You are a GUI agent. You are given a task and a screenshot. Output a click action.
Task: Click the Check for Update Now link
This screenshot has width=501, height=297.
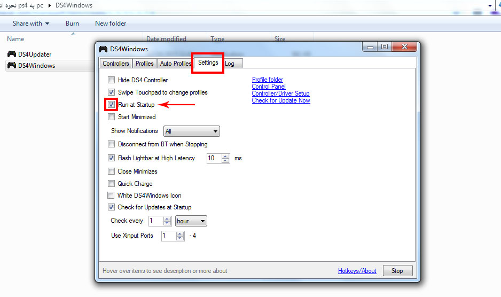(x=280, y=100)
